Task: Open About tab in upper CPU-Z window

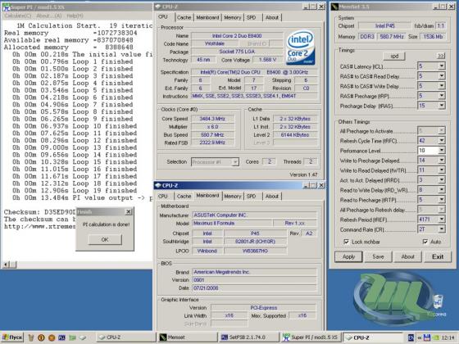Action: [x=272, y=17]
